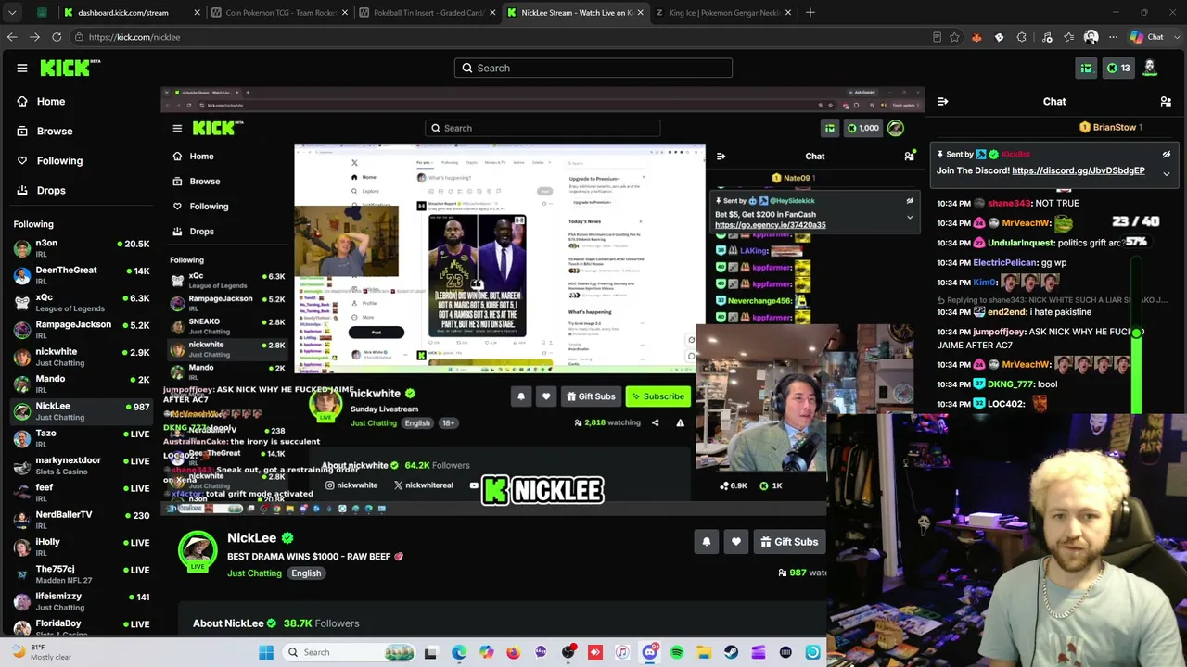Open Discord from the taskbar
1187x667 pixels.
(649, 652)
